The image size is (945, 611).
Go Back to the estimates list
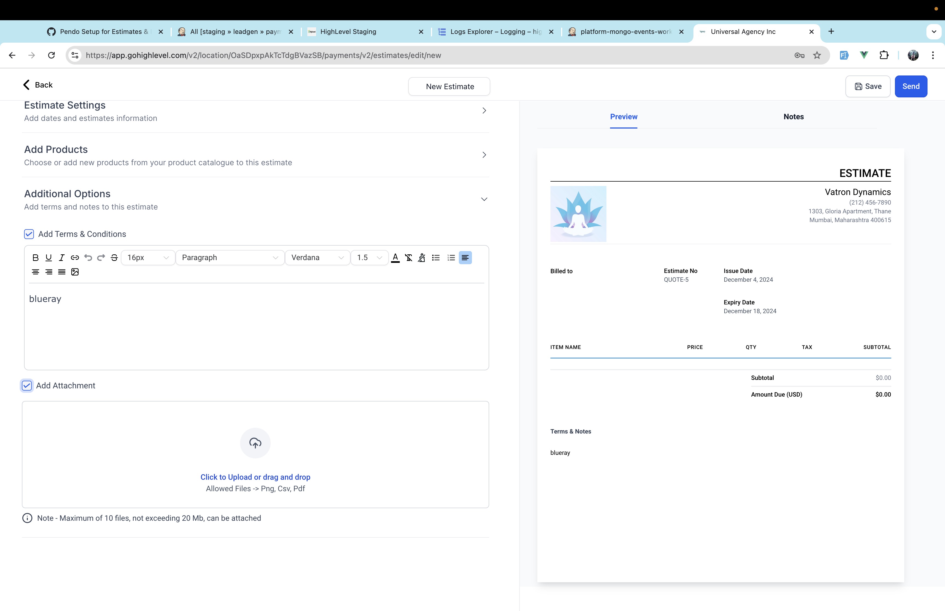pos(38,85)
